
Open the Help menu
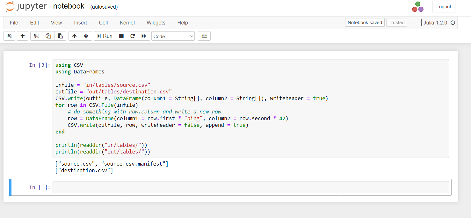click(x=183, y=23)
